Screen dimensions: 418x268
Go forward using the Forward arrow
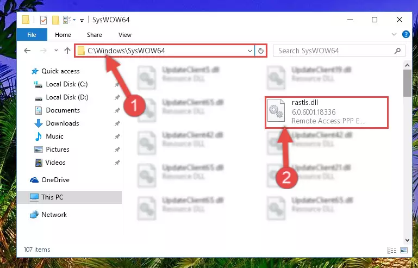tap(43, 51)
